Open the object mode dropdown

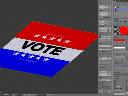2,95
